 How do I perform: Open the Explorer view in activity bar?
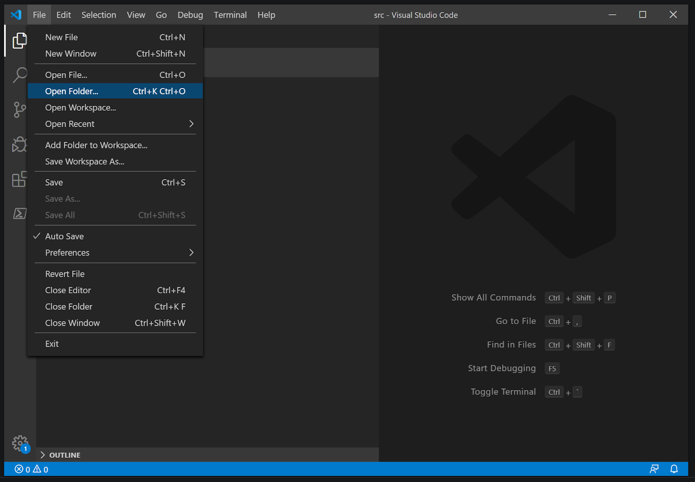point(19,41)
